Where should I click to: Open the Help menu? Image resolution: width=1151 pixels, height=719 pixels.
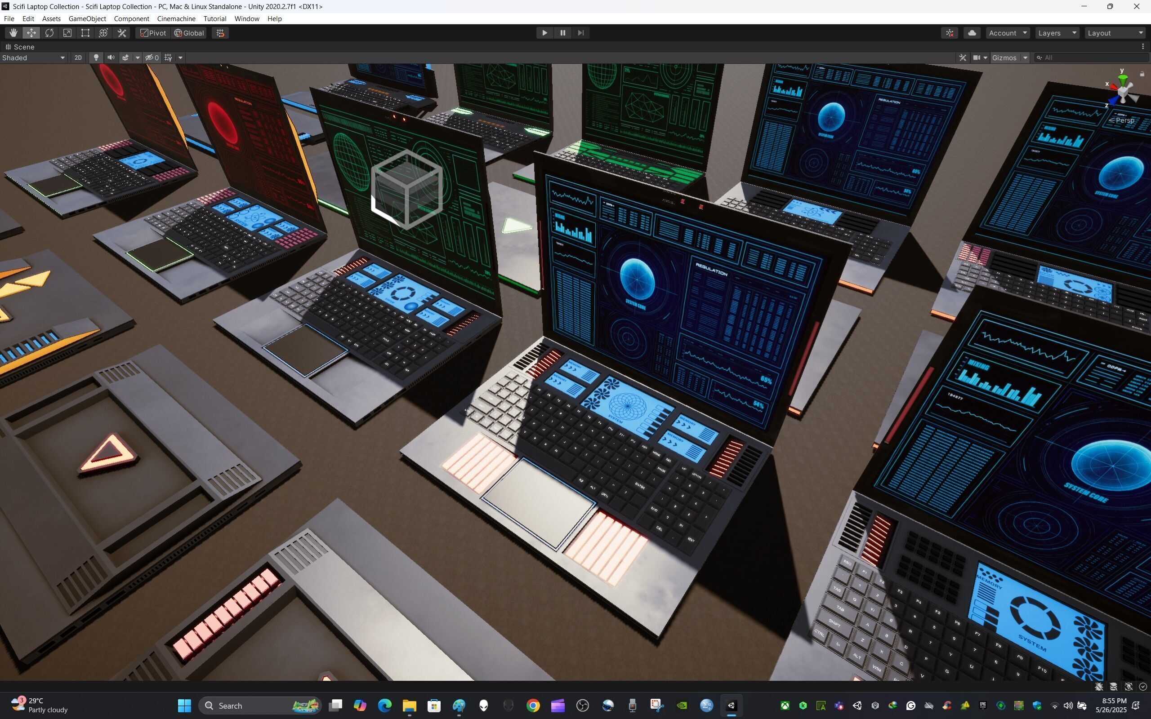click(x=274, y=18)
